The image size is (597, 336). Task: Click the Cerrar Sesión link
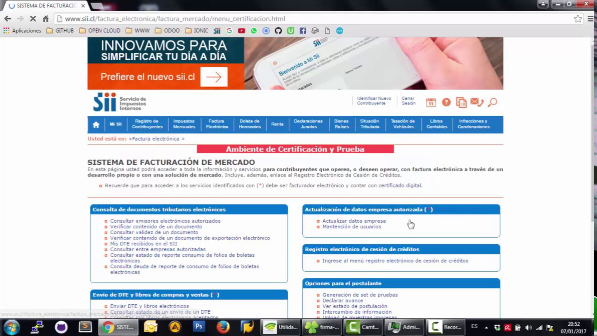[408, 101]
